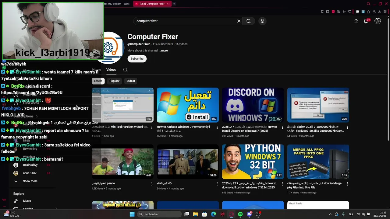Open Microsoft Edge from taskbar
This screenshot has height=219, width=390.
click(213, 214)
